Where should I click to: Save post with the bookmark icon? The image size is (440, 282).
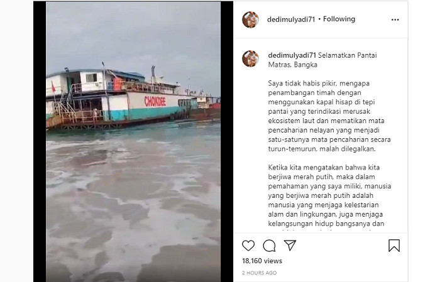[x=394, y=246]
